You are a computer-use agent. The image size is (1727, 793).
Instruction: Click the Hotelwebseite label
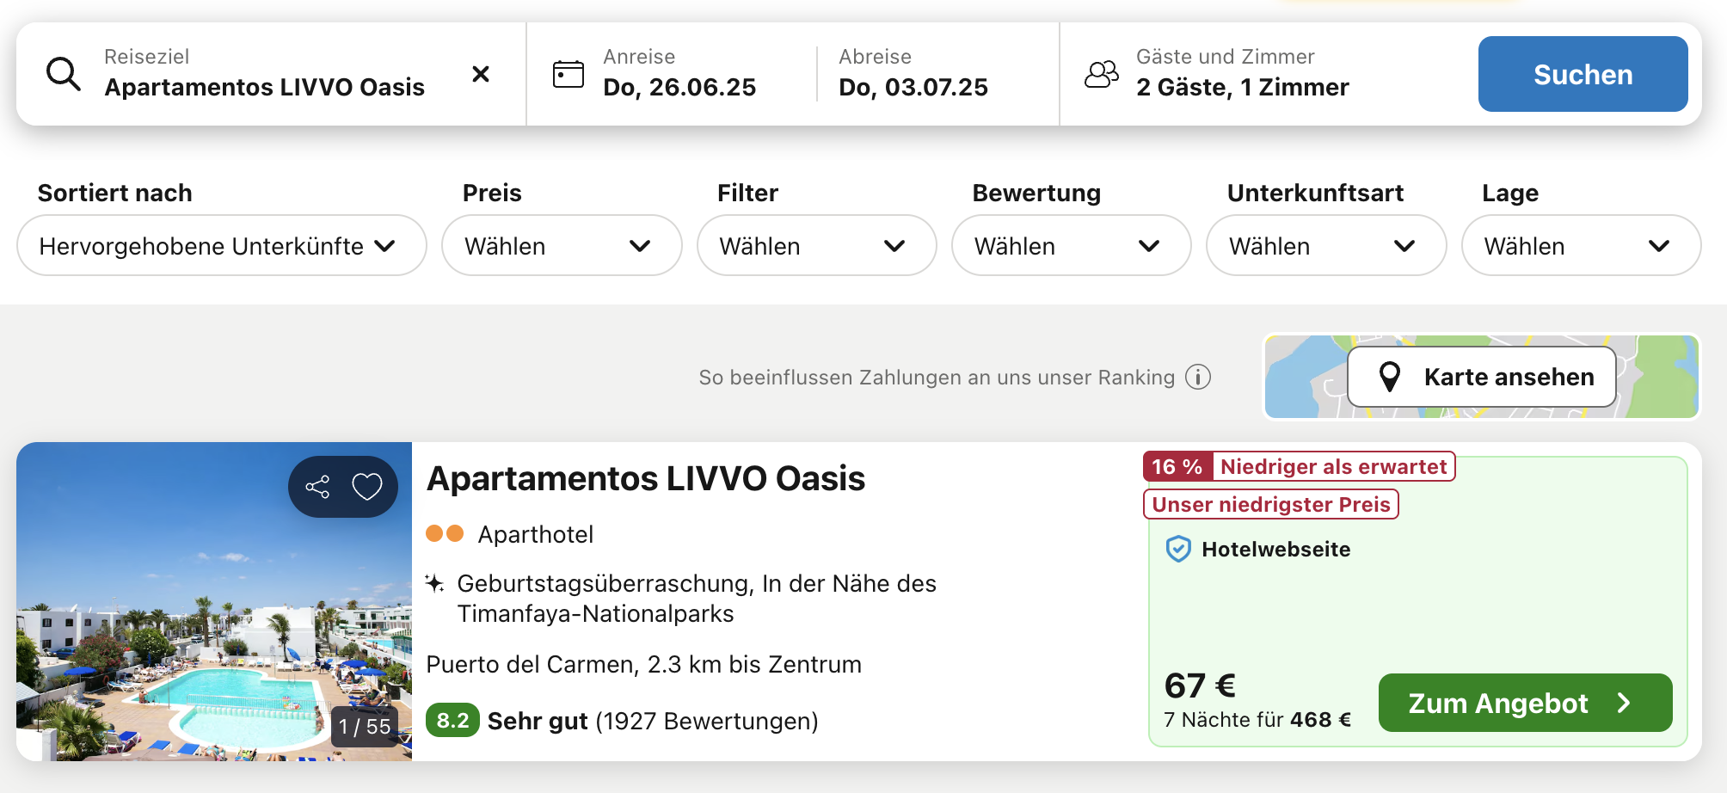pos(1276,550)
